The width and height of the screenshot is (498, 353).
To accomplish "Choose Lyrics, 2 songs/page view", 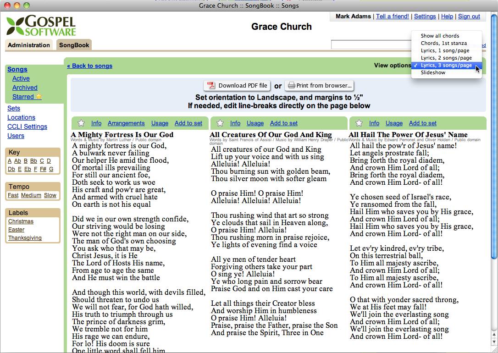I will tap(447, 58).
